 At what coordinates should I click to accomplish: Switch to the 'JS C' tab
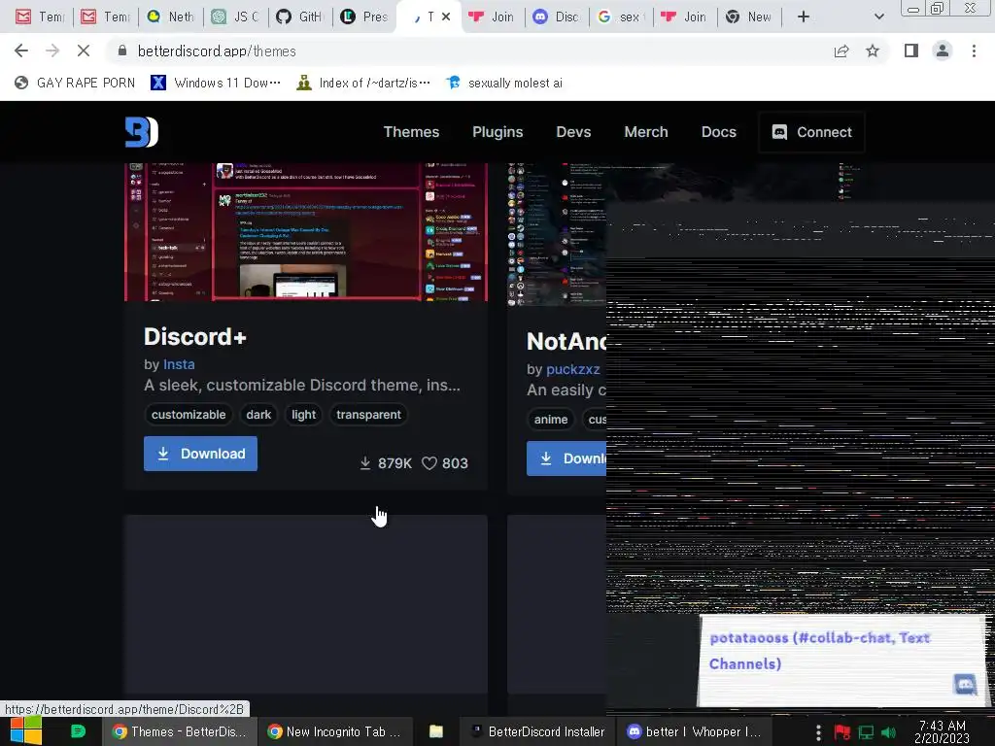click(236, 17)
